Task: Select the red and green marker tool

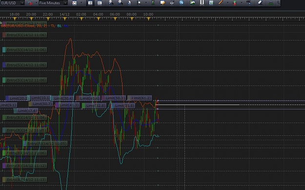Action: (235, 3)
